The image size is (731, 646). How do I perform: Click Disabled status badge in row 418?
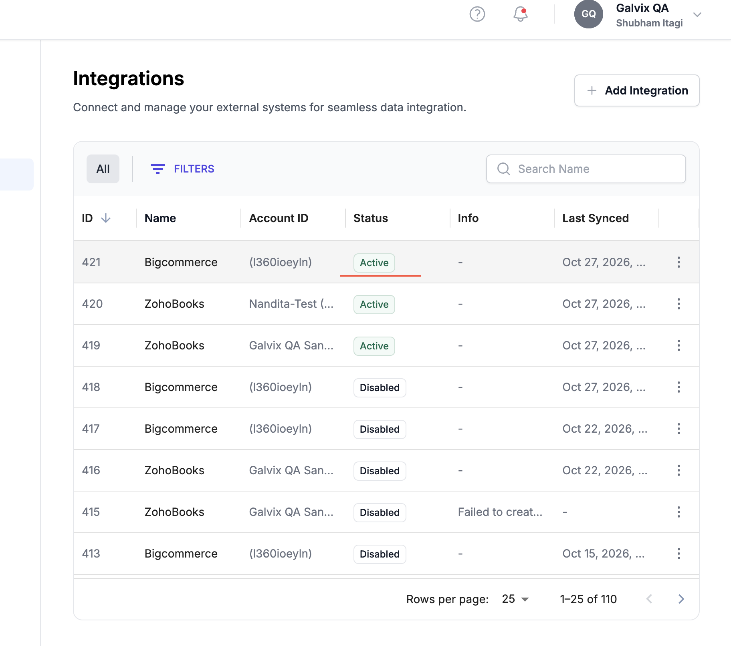[x=380, y=387]
